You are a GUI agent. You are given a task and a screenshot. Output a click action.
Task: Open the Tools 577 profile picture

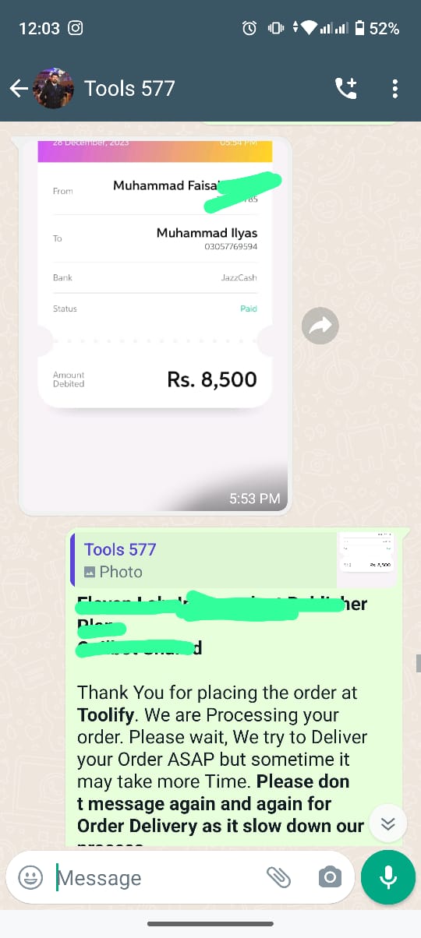pos(54,89)
